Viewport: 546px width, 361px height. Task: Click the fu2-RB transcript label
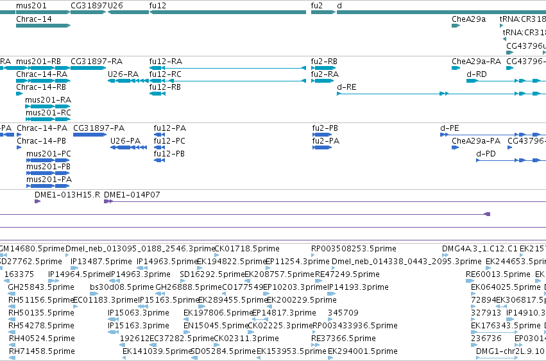pos(324,62)
